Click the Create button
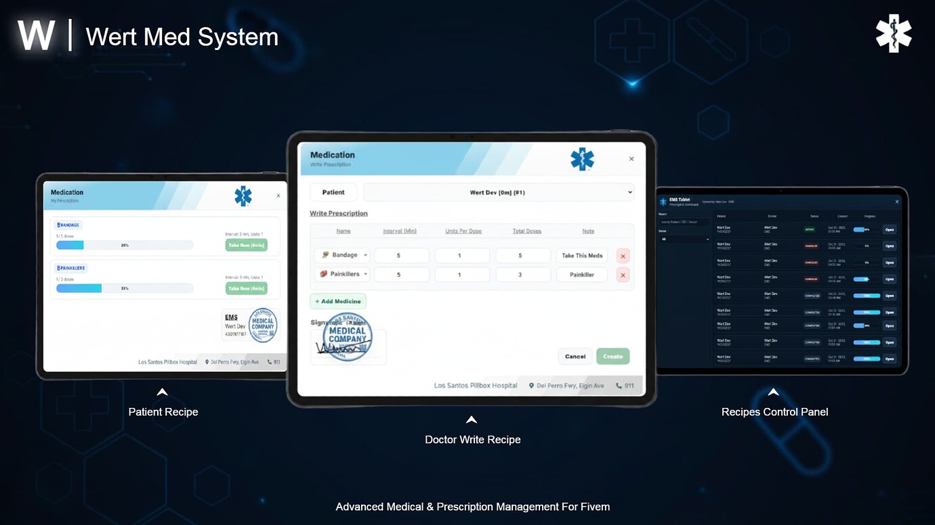935x525 pixels. coord(612,356)
